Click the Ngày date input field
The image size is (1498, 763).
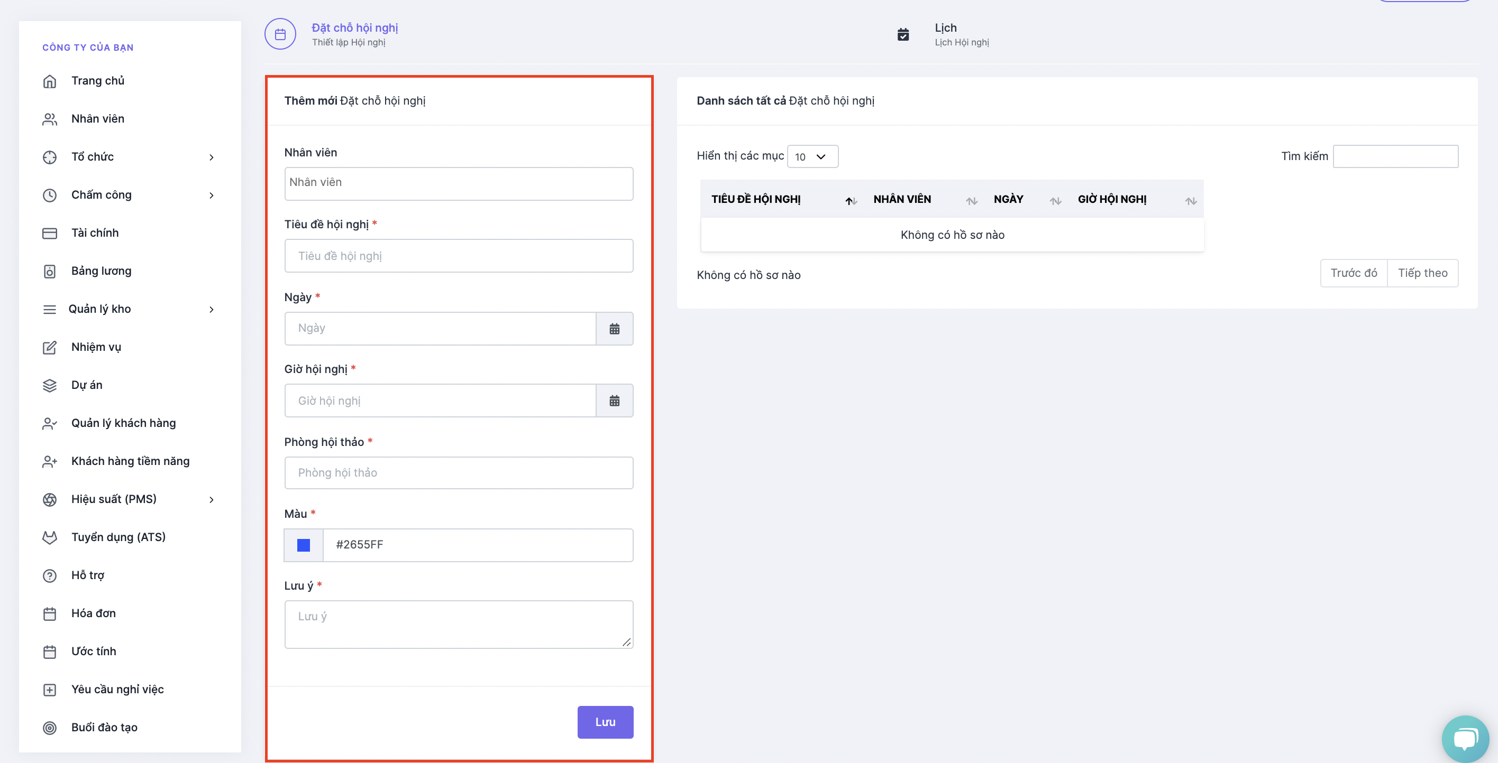[440, 329]
